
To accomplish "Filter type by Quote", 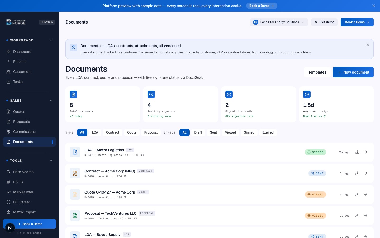I will (132, 132).
